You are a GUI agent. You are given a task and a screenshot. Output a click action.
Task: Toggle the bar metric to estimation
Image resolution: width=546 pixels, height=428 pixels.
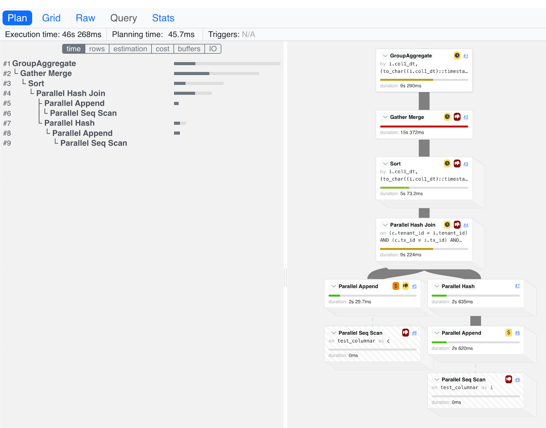coord(130,49)
